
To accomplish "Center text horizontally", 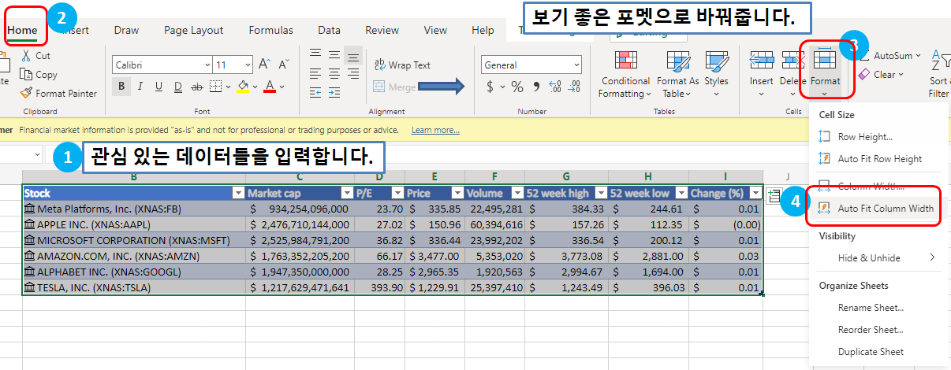I will (334, 72).
